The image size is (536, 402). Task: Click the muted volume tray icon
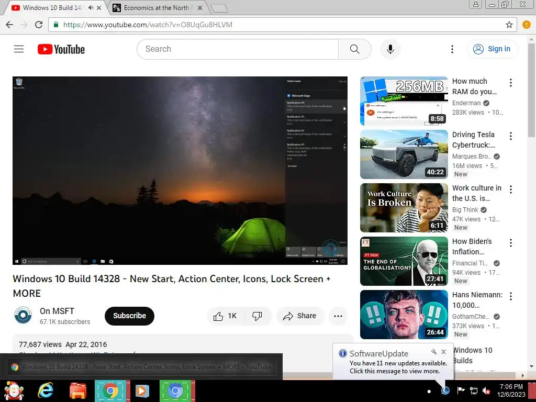(486, 390)
